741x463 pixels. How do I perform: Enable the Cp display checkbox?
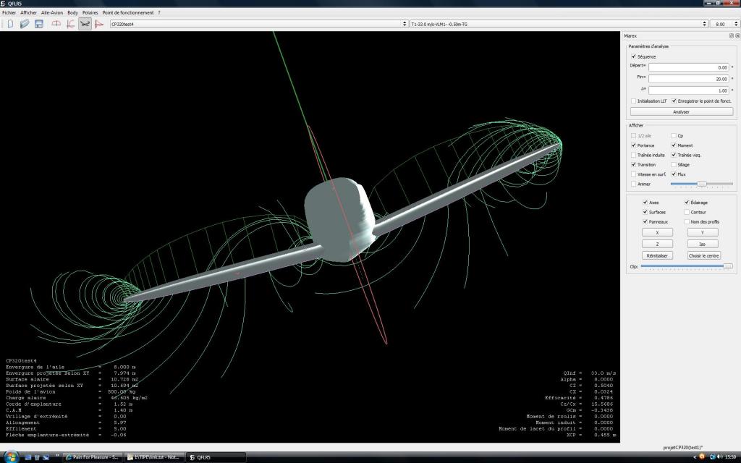pos(674,135)
